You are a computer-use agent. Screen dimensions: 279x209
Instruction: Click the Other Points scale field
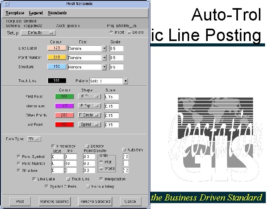[x=112, y=115]
